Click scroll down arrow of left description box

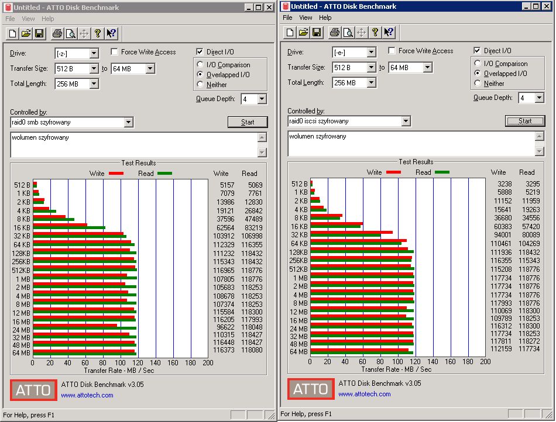pos(262,153)
